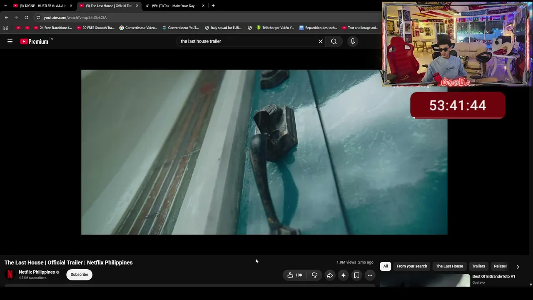Image resolution: width=533 pixels, height=300 pixels.
Task: Click the video title text
Action: pyautogui.click(x=69, y=262)
